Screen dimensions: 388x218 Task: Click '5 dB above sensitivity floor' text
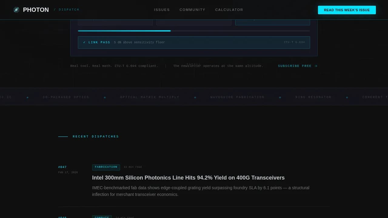pyautogui.click(x=139, y=42)
